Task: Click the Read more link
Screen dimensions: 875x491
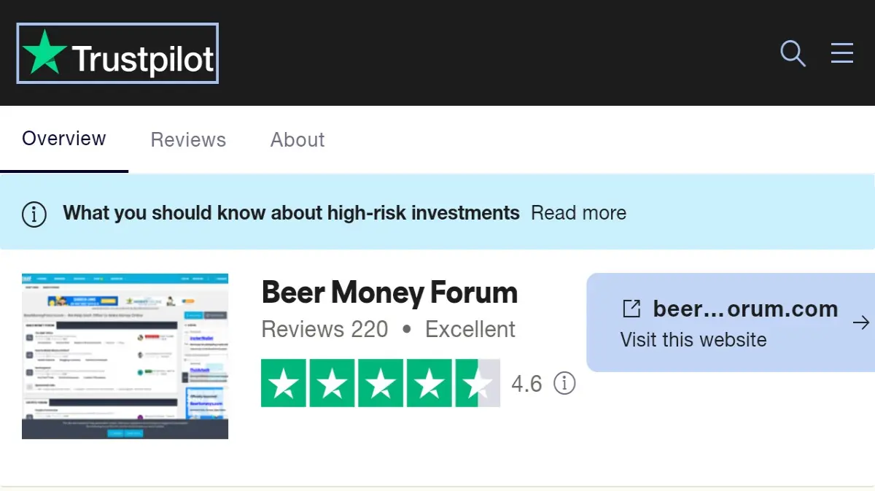Action: point(578,213)
